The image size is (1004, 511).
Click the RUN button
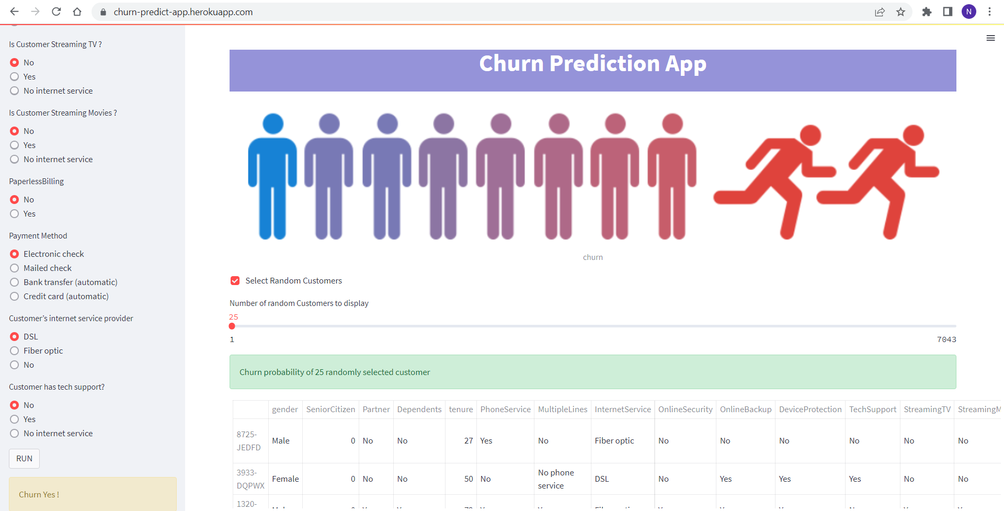pyautogui.click(x=24, y=458)
